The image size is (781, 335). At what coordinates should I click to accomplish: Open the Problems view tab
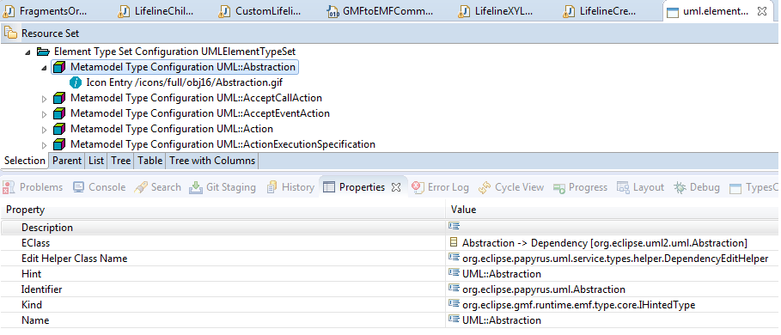[x=33, y=187]
